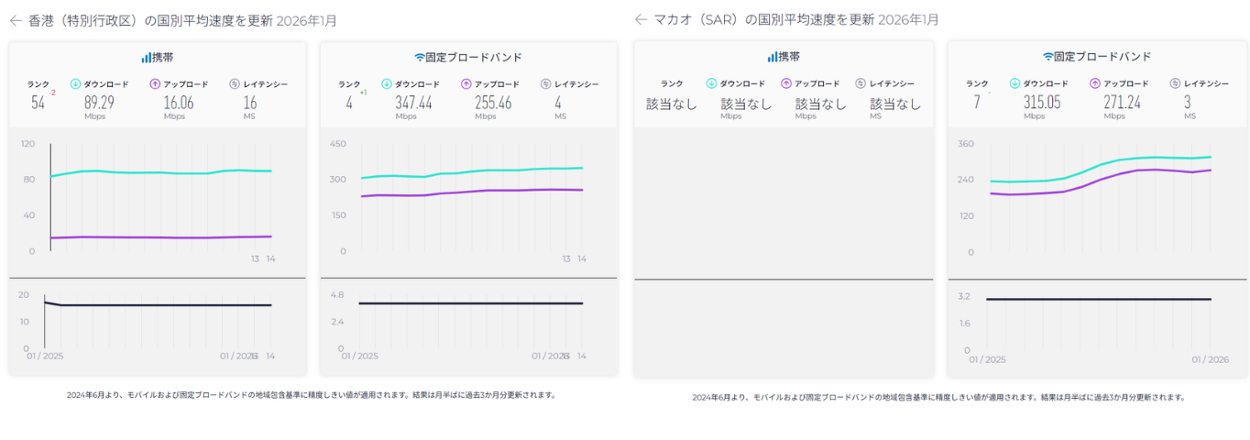The height and width of the screenshot is (440, 1250).
Task: Click Wi-Fi icon in Hong Kong 固定ブロードバンド header
Action: [x=420, y=57]
